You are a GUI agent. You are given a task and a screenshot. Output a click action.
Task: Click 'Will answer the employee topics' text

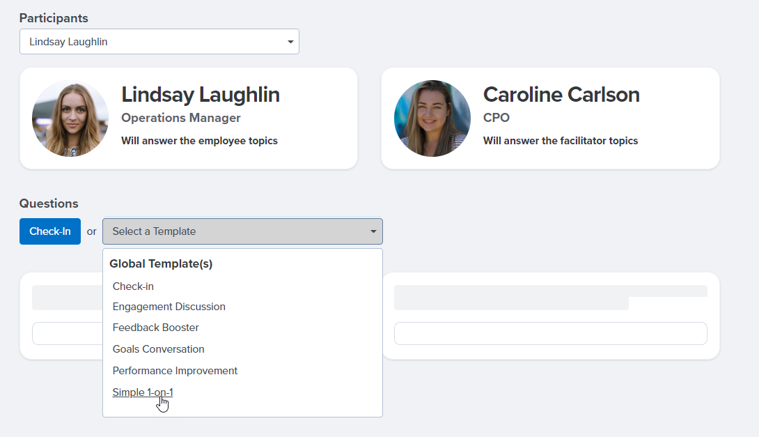tap(199, 141)
